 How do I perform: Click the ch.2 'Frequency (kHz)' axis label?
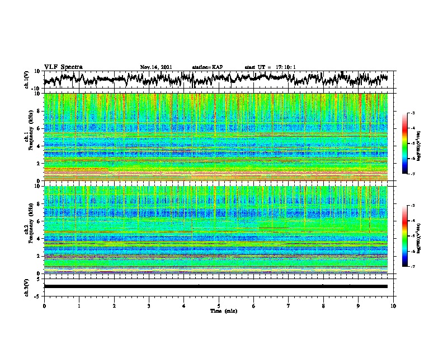coord(31,223)
